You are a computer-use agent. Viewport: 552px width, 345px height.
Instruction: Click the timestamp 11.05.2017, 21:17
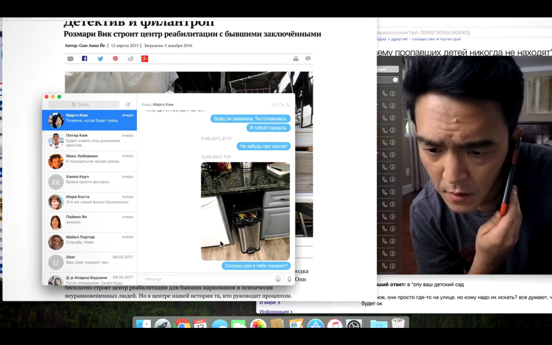pos(216,139)
